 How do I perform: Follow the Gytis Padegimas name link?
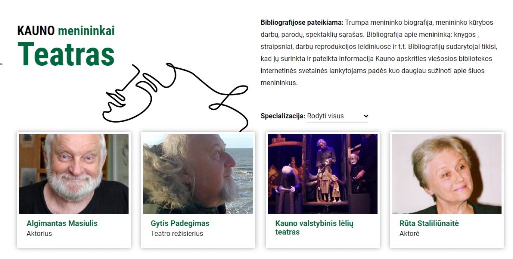pyautogui.click(x=180, y=223)
